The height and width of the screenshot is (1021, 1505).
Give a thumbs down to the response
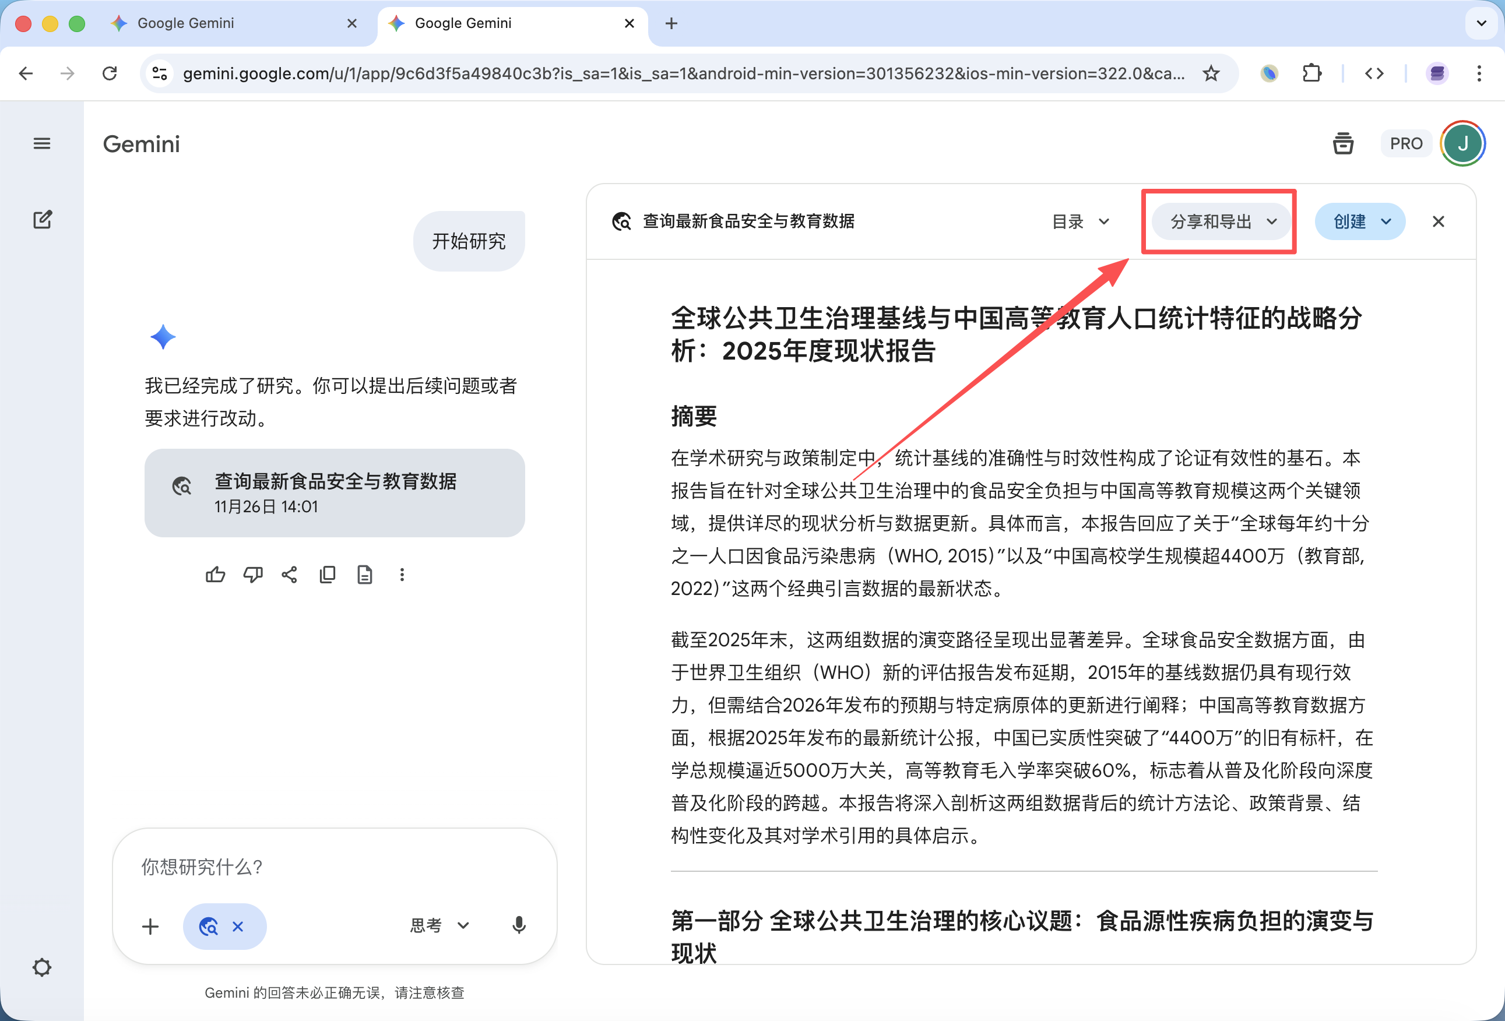[x=253, y=574]
